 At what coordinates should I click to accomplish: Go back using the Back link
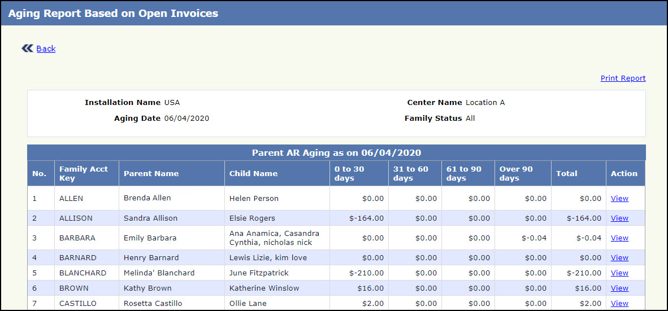(x=46, y=49)
